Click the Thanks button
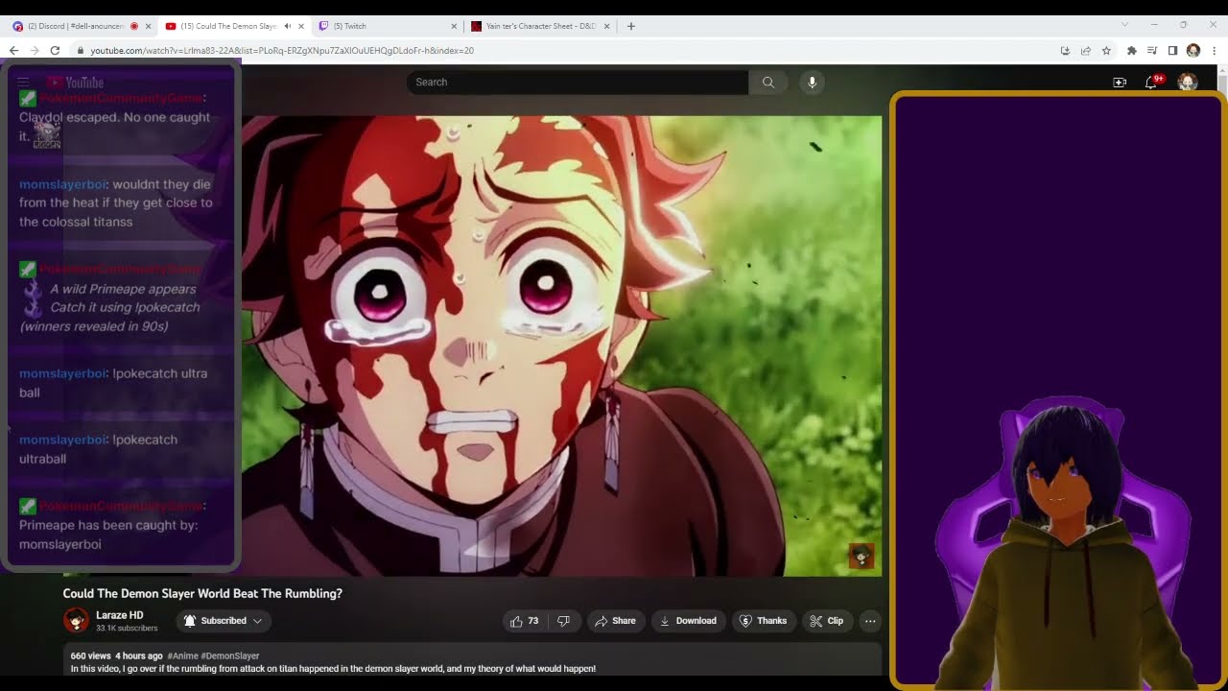Screen dimensions: 1228x691 pyautogui.click(x=763, y=621)
